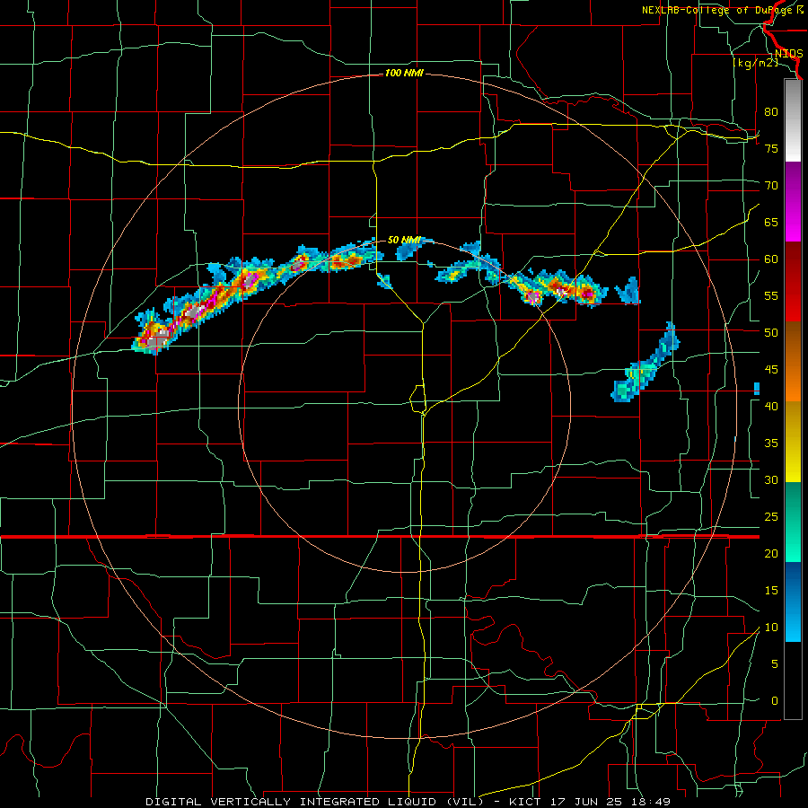Click the 30 scale value

(771, 479)
